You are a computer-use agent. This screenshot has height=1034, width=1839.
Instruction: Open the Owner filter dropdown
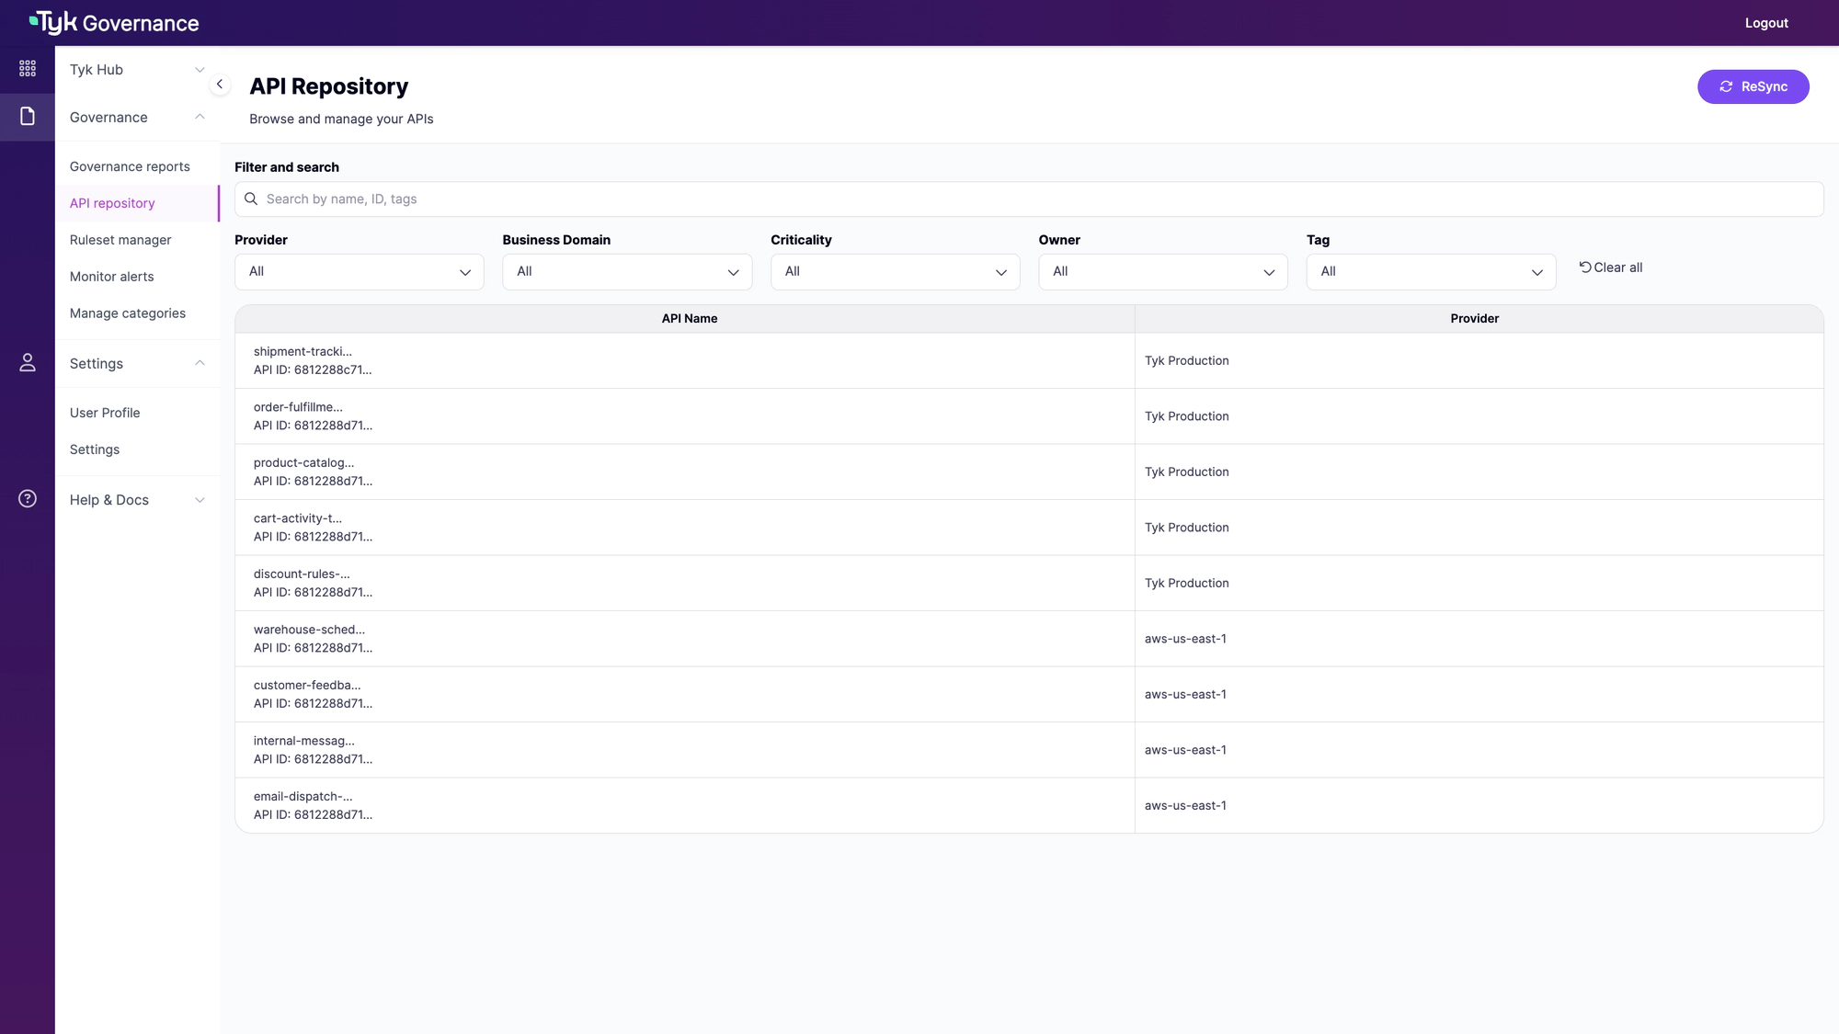(x=1162, y=272)
